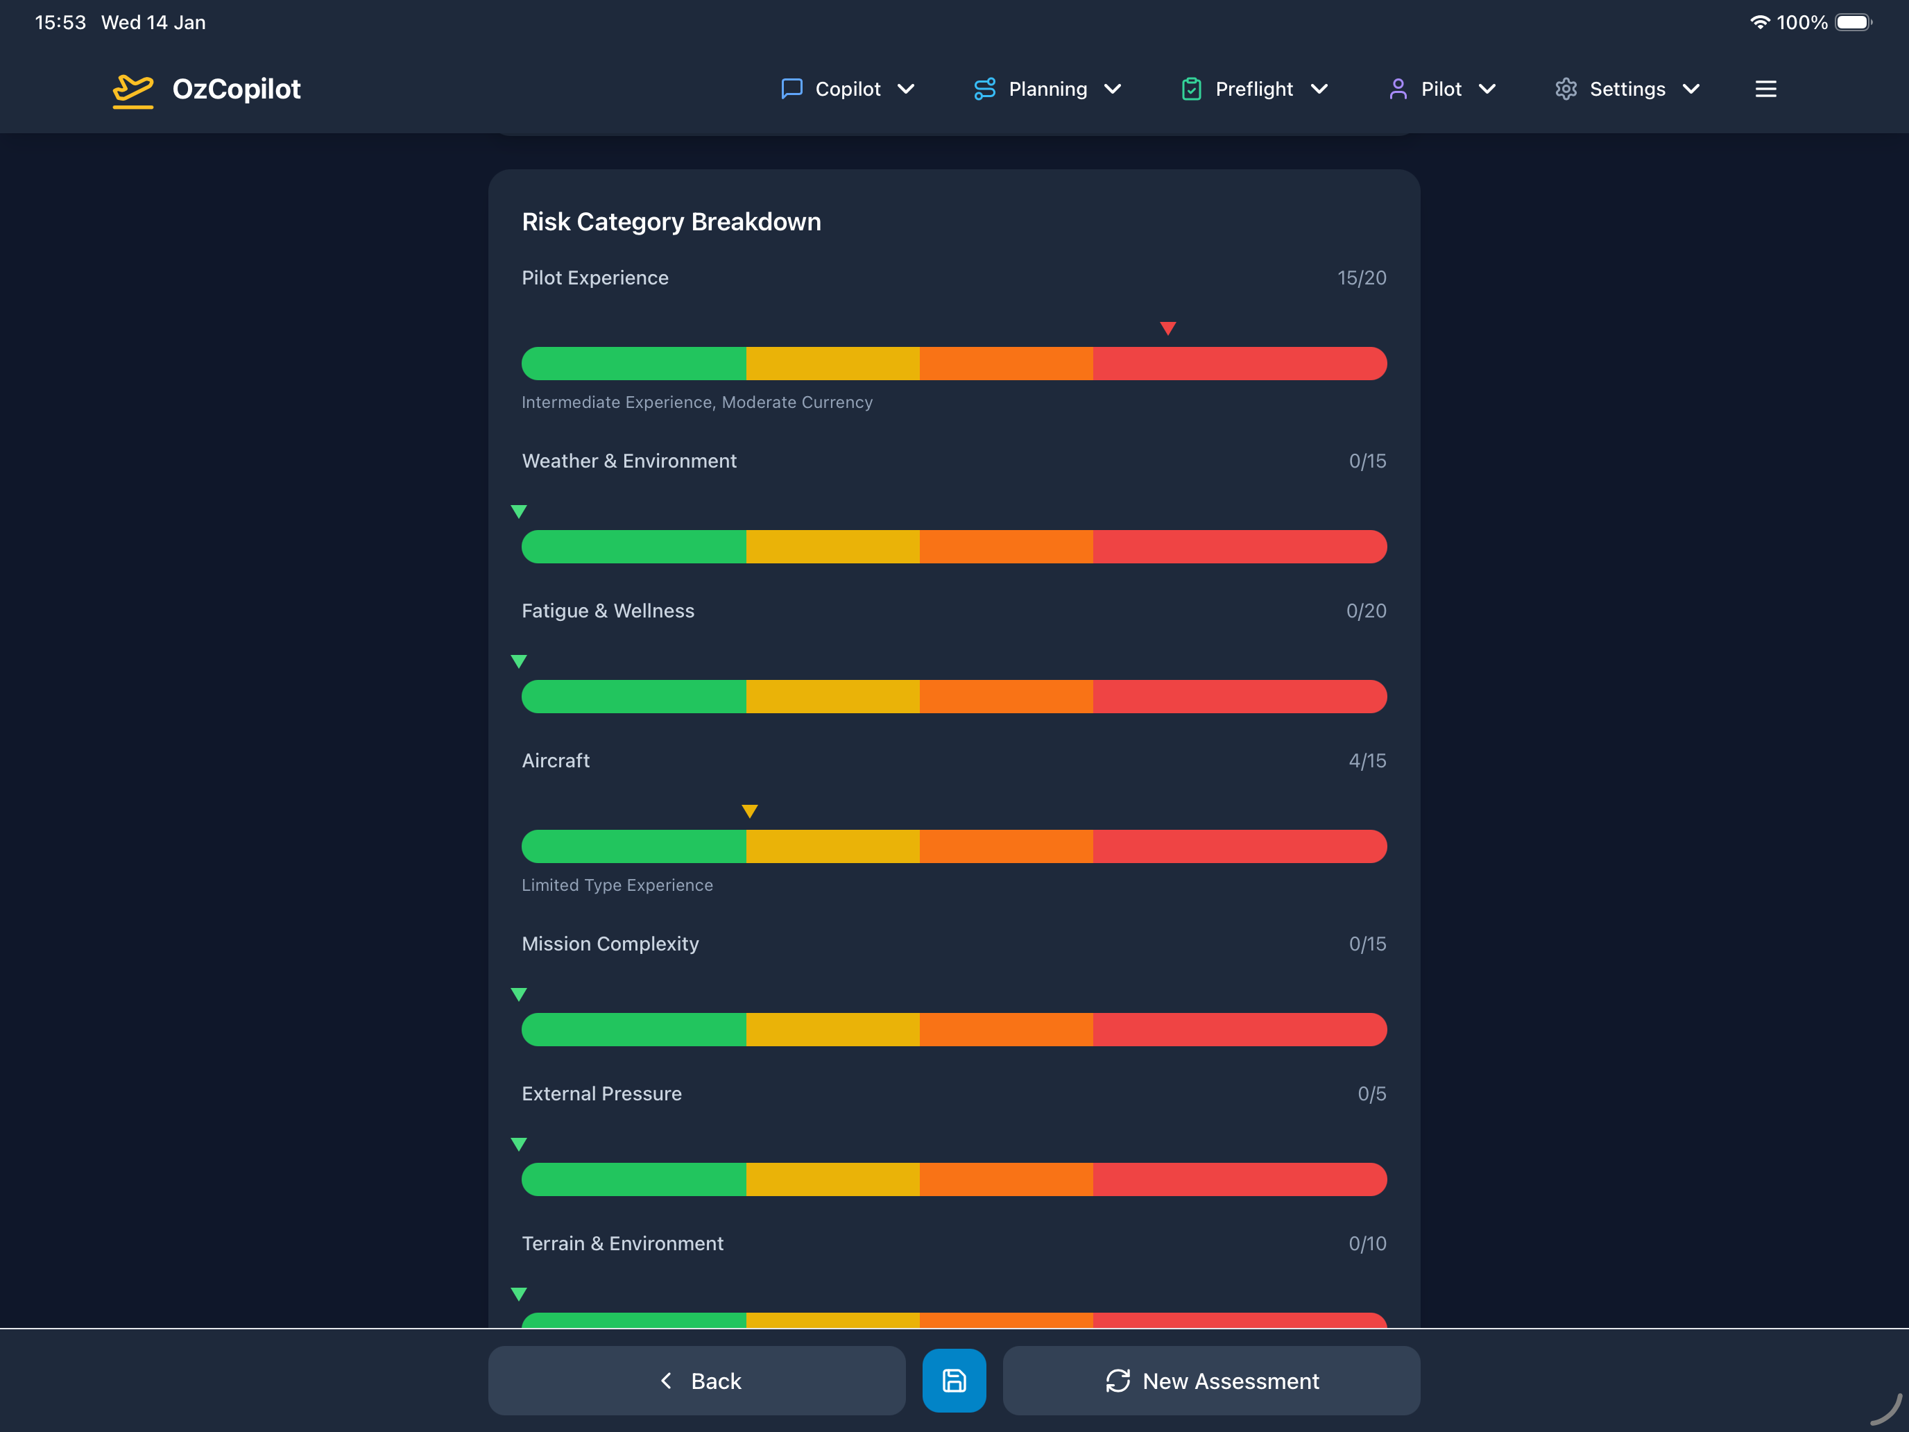Click the Pilot Experience risk marker triangle
The image size is (1909, 1432).
[x=1170, y=328]
